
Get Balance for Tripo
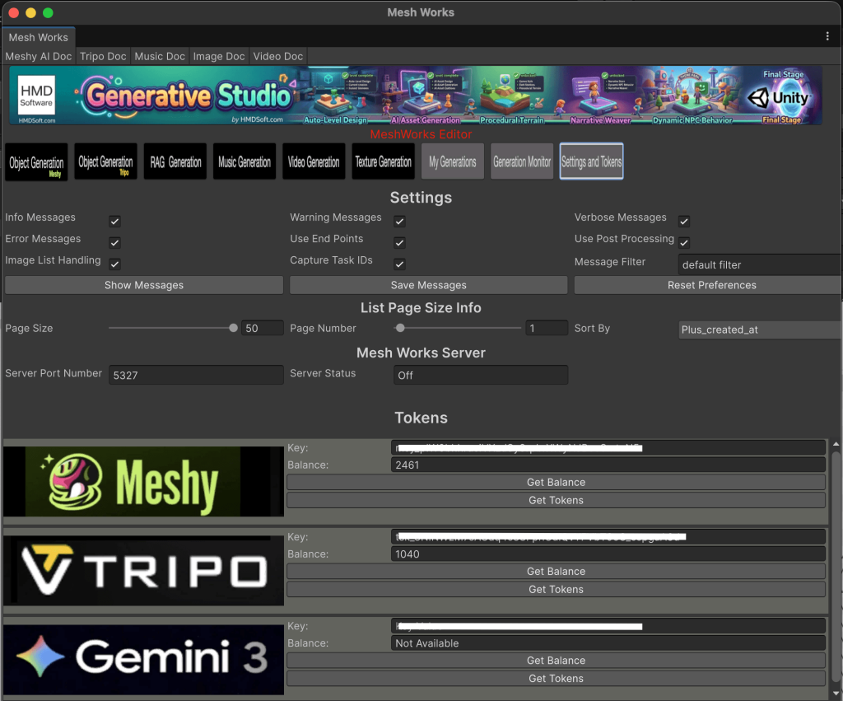[x=556, y=572]
